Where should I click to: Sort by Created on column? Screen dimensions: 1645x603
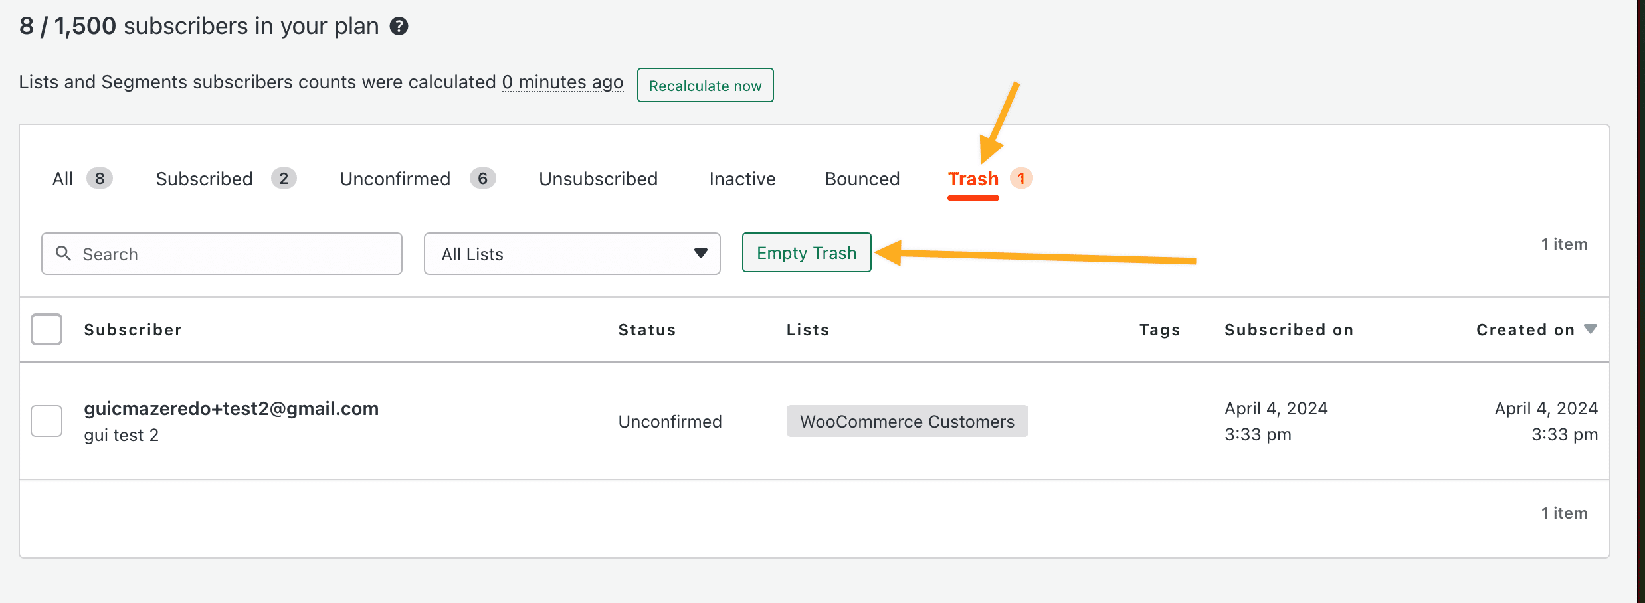tap(1525, 330)
